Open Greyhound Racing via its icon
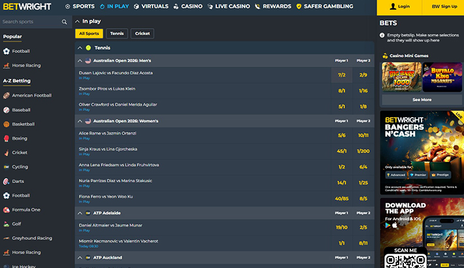Screen dimensions: 464x268 7,238
